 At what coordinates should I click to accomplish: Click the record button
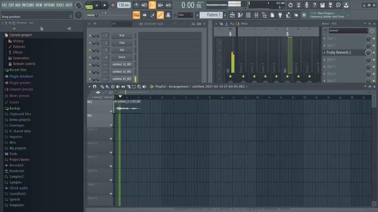point(113,5)
